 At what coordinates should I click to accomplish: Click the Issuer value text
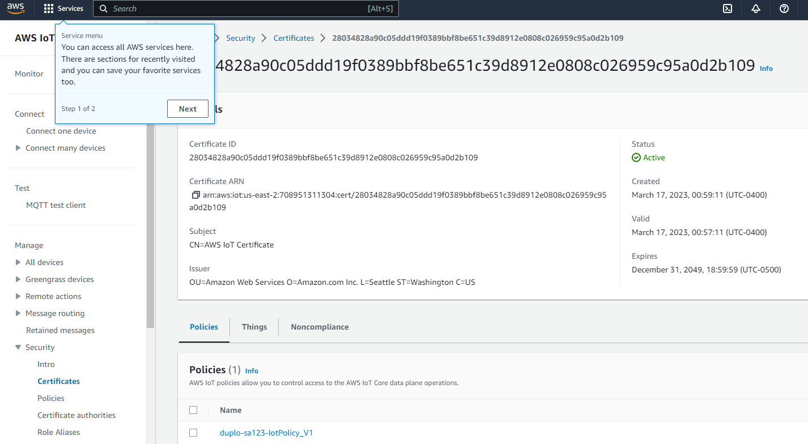pyautogui.click(x=332, y=282)
